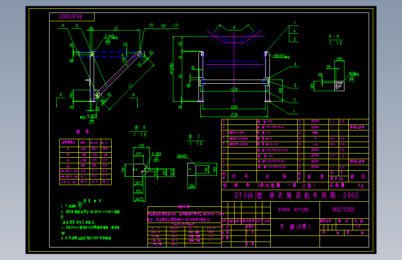
Task: Pick the "195" dimension in the 件 9 detail
Action: click(141, 146)
